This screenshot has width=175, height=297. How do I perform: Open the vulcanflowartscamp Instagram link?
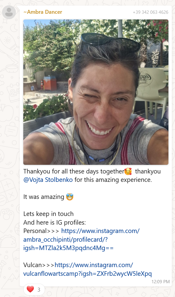point(87,269)
